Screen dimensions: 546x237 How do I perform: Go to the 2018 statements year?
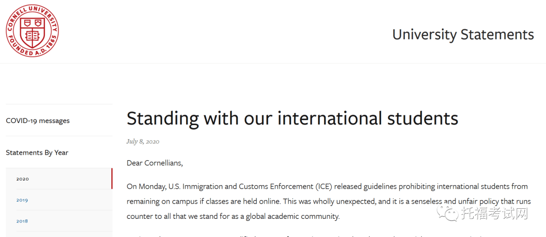click(x=22, y=221)
